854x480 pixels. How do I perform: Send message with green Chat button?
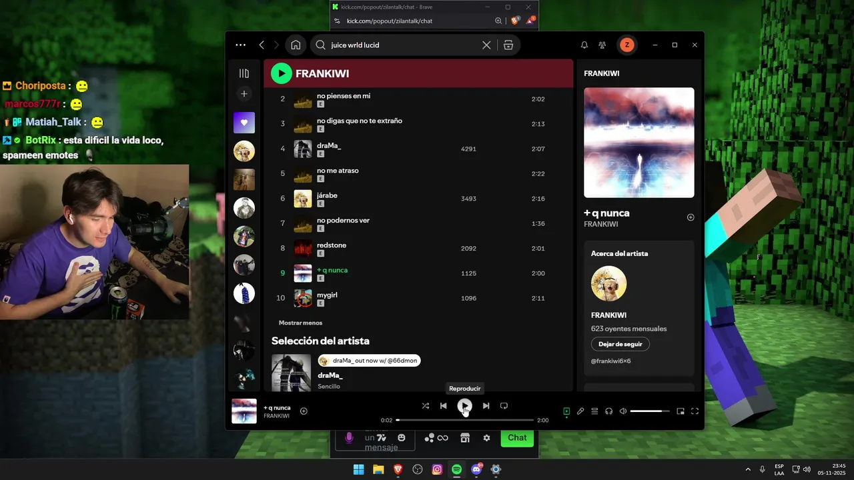[517, 438]
